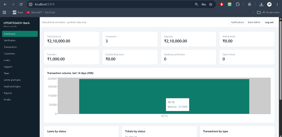The width and height of the screenshot is (282, 137).
Task: Click the Transactions by type heading
Action: click(215, 131)
